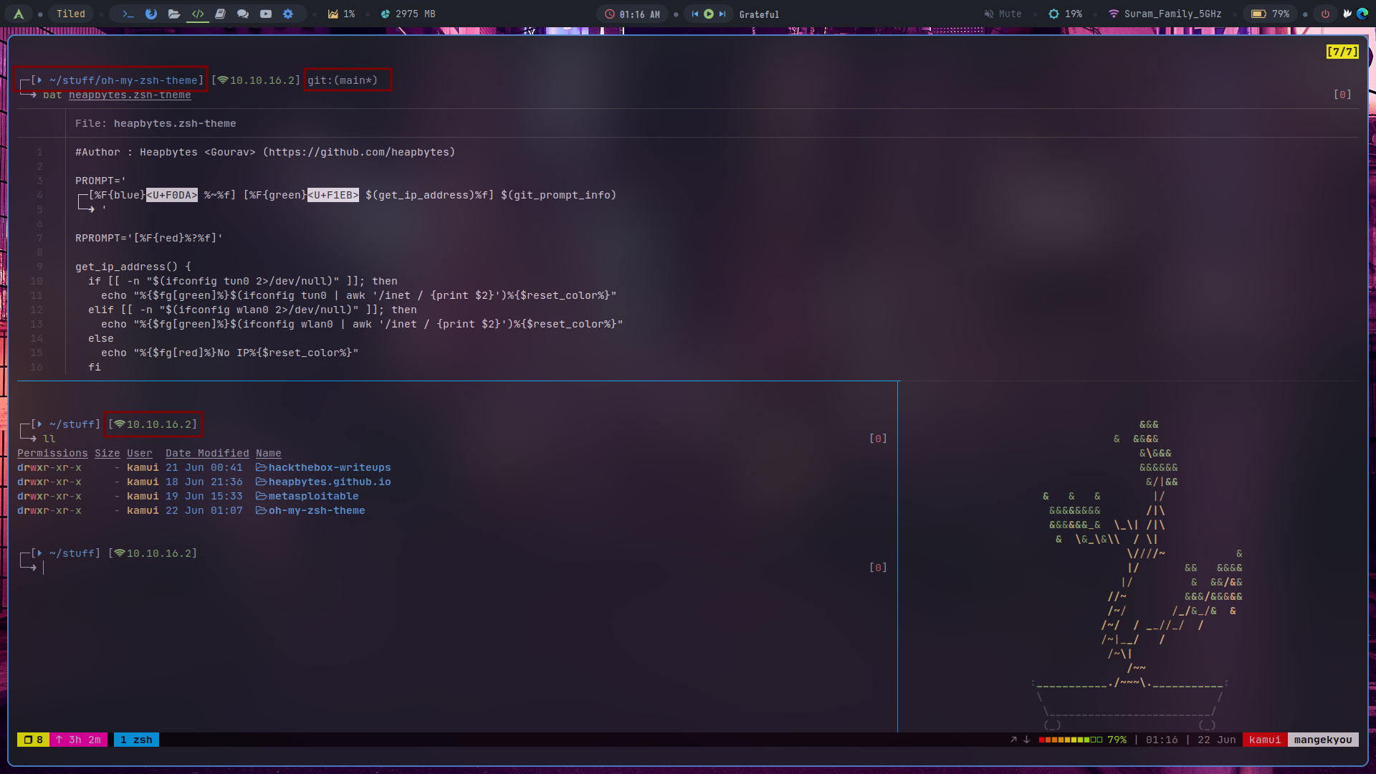Select the tmux window tab 1 zsh
This screenshot has width=1376, height=774.
136,740
